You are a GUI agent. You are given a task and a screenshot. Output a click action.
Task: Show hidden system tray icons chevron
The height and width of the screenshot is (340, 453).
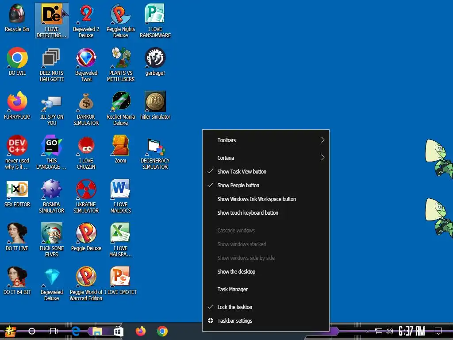(x=368, y=332)
